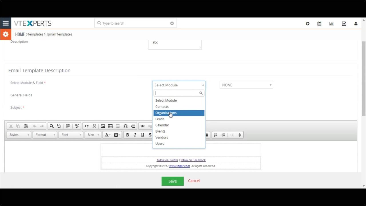Go to Email Templates breadcrumb
The width and height of the screenshot is (366, 206).
(60, 34)
